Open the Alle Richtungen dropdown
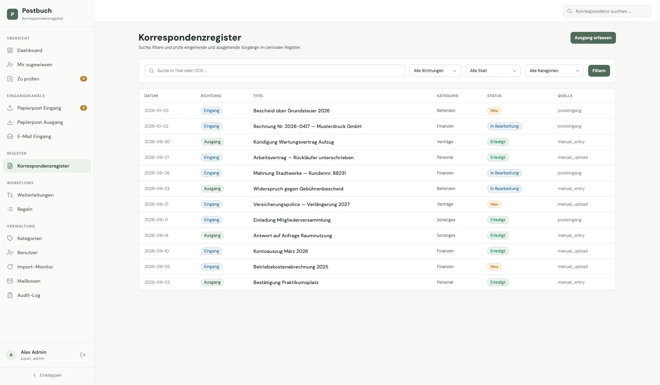 435,71
